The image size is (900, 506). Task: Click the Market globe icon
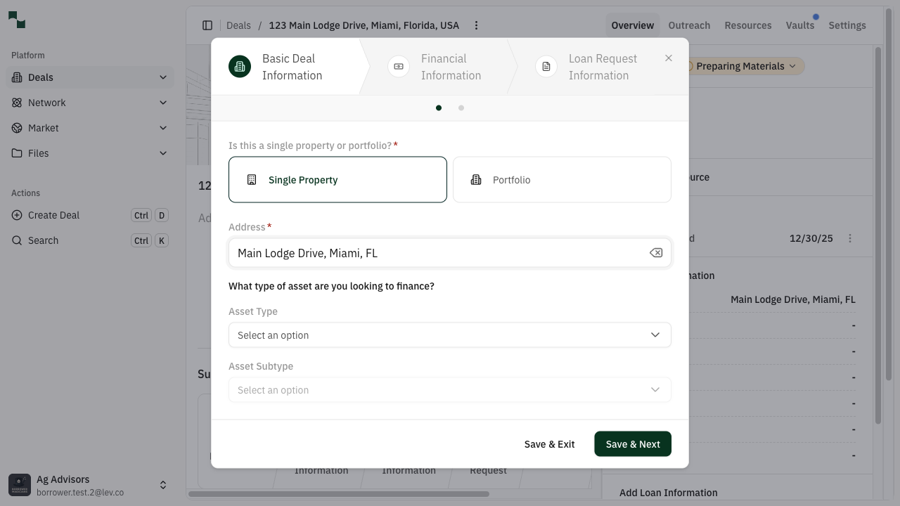tap(15, 128)
